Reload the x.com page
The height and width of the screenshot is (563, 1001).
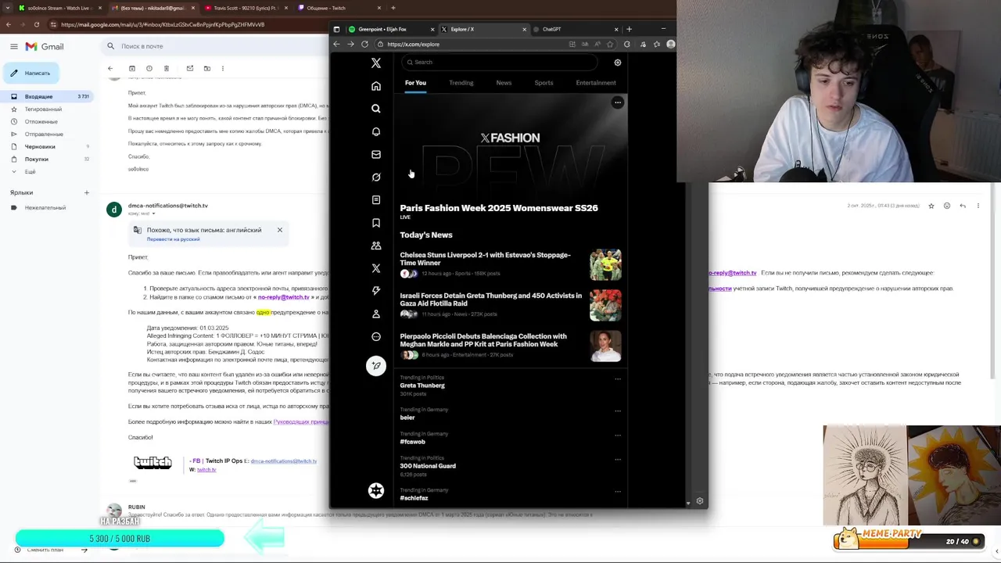364,45
